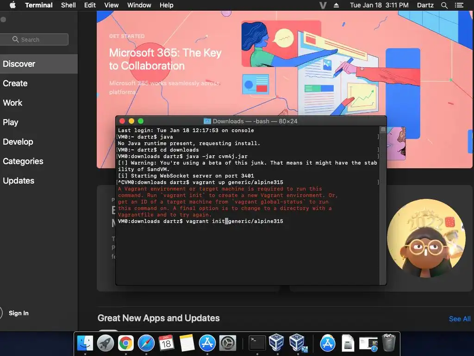474x356 pixels.
Task: Open the Shell menu
Action: [x=69, y=5]
